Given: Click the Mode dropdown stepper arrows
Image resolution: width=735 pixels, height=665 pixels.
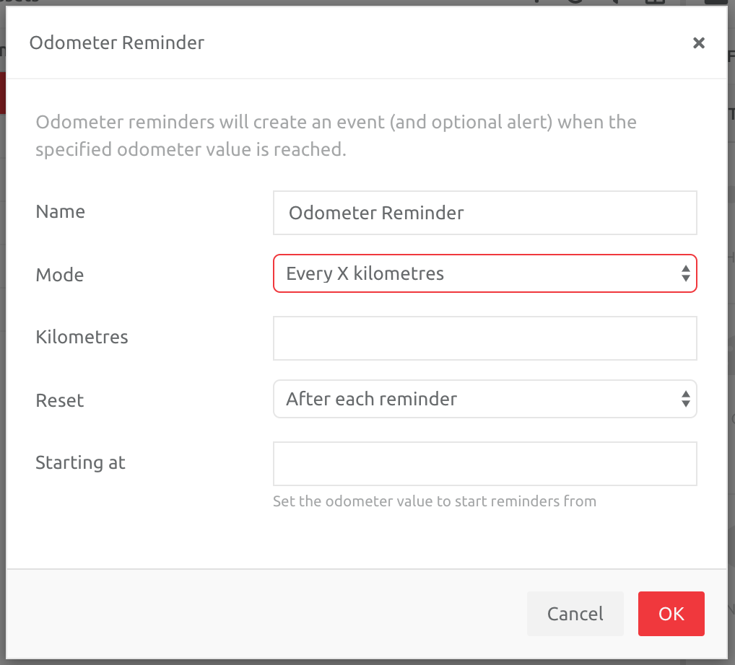Looking at the screenshot, I should [685, 274].
